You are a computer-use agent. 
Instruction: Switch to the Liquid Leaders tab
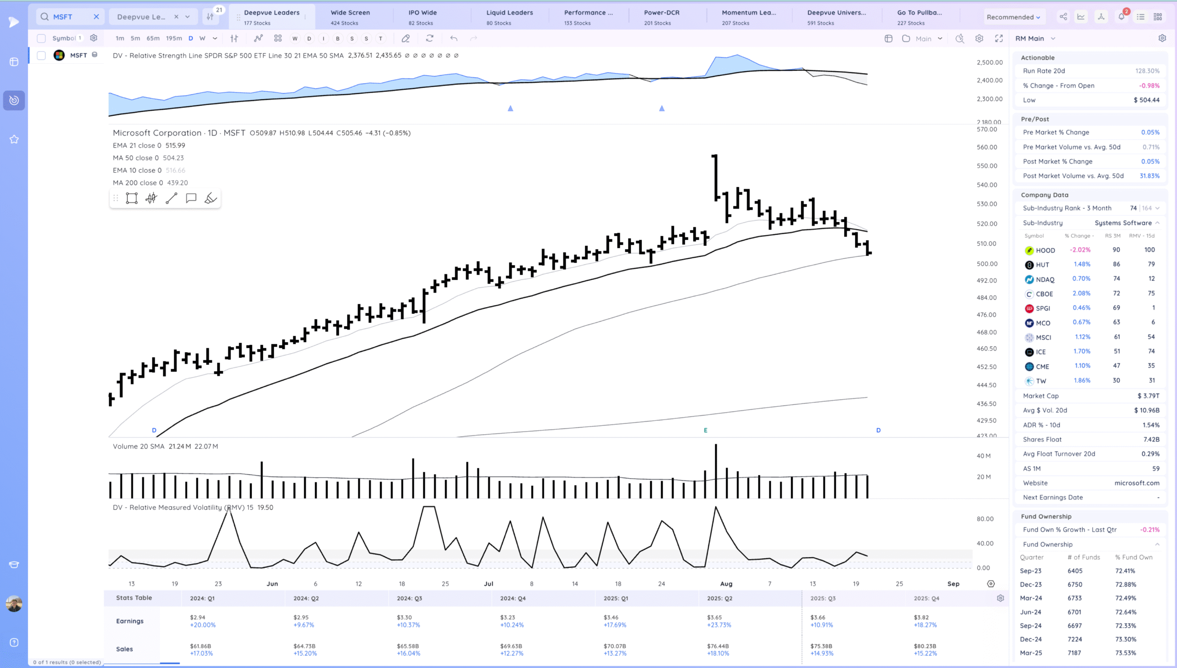509,17
